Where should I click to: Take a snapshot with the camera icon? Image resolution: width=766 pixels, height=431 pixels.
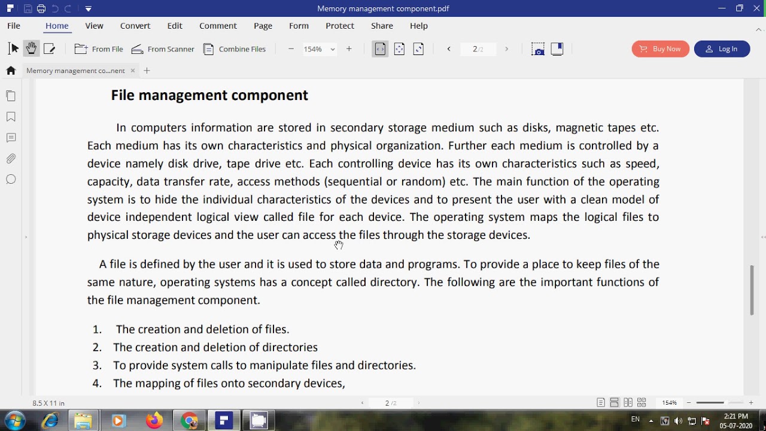538,49
